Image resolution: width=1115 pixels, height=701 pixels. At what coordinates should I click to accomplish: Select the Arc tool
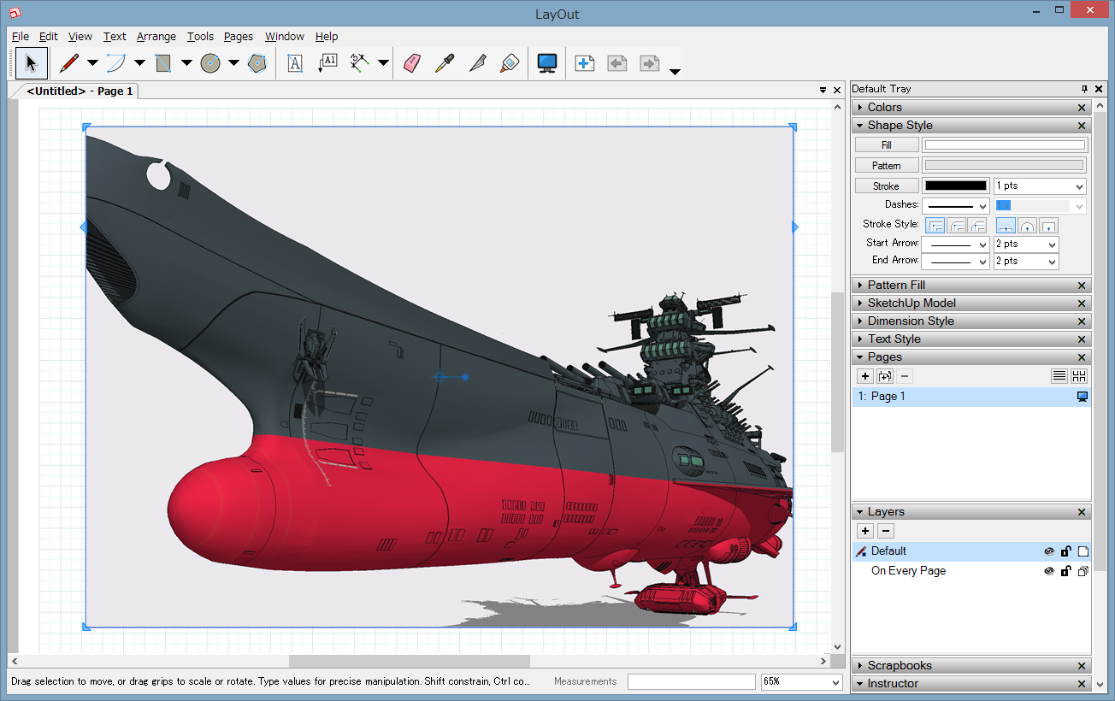(x=115, y=63)
